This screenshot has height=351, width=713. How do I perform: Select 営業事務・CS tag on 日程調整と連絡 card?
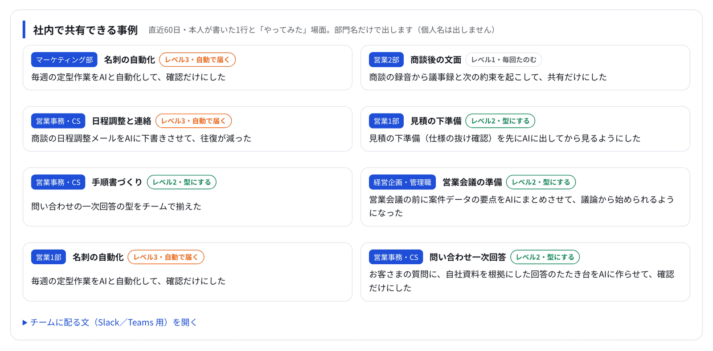pyautogui.click(x=58, y=121)
